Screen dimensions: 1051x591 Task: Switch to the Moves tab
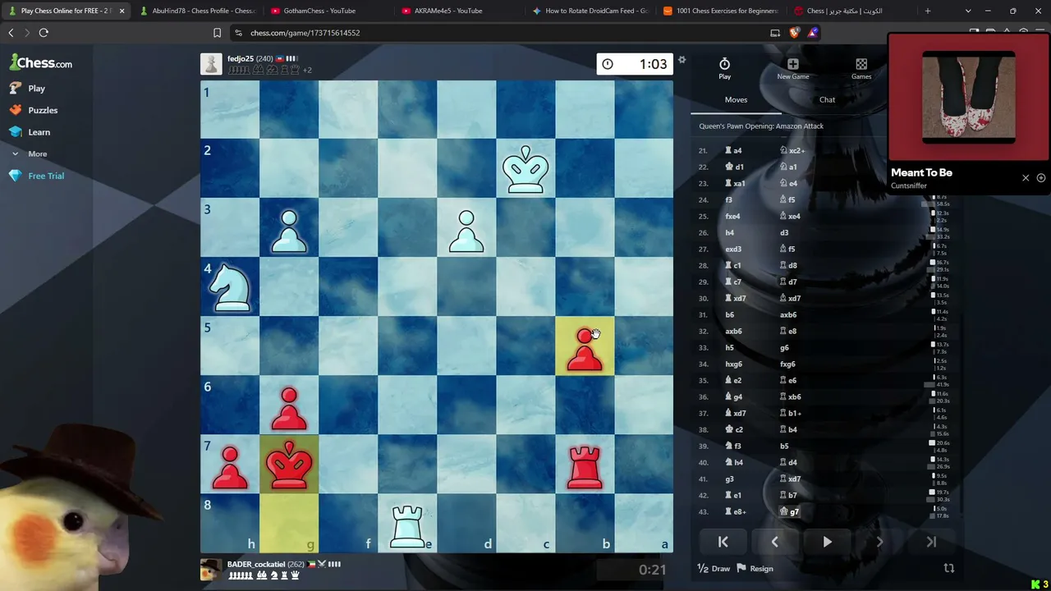pos(736,100)
